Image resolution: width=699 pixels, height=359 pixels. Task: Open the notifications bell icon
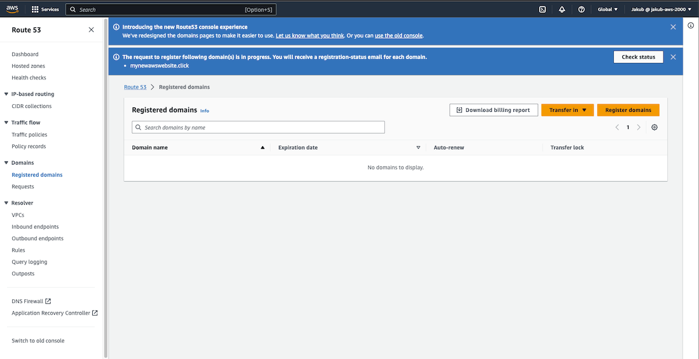(562, 10)
